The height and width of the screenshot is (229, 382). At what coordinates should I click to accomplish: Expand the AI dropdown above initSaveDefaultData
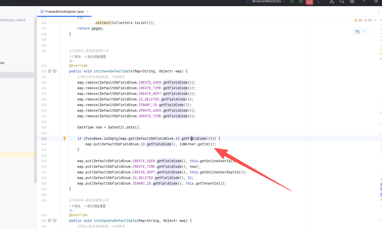point(72,61)
